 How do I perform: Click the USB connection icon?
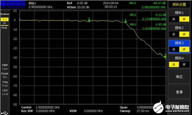pyautogui.click(x=4, y=113)
